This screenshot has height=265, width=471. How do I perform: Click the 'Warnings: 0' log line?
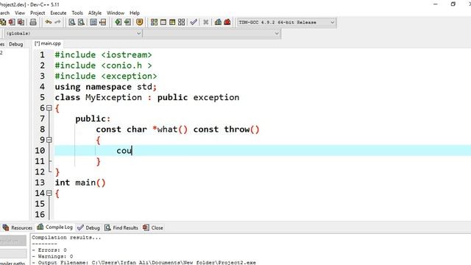coord(52,256)
